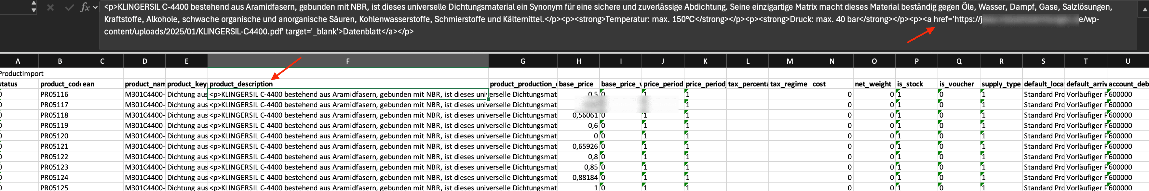Click Standard Pro cell in PR05123 row

tap(1043, 167)
